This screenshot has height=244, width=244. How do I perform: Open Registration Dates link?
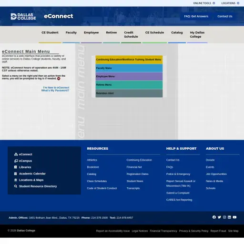pyautogui.click(x=137, y=174)
